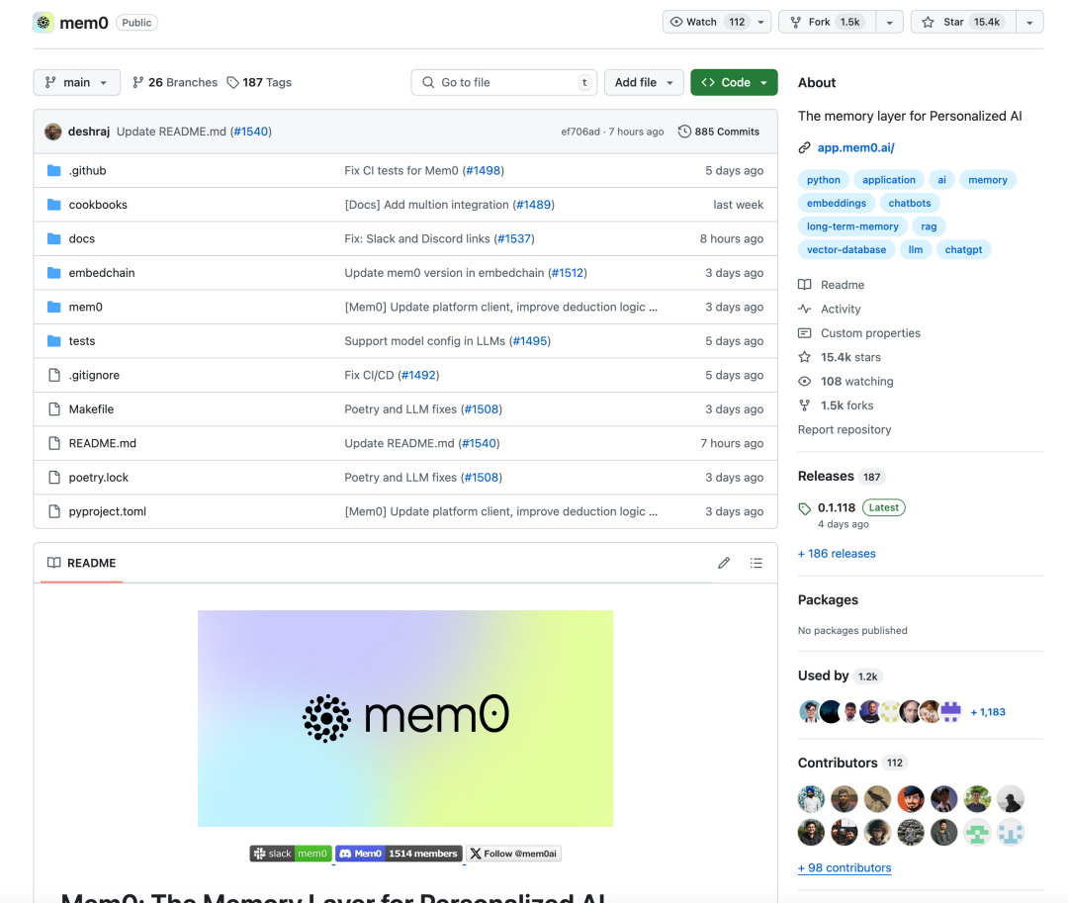Image resolution: width=1068 pixels, height=903 pixels.
Task: Click the Go to file search field
Action: 503,83
